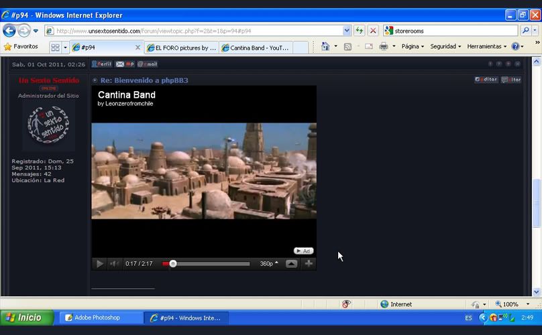Expand the tab list dropdown arrow
This screenshot has height=335, width=542.
(x=65, y=48)
